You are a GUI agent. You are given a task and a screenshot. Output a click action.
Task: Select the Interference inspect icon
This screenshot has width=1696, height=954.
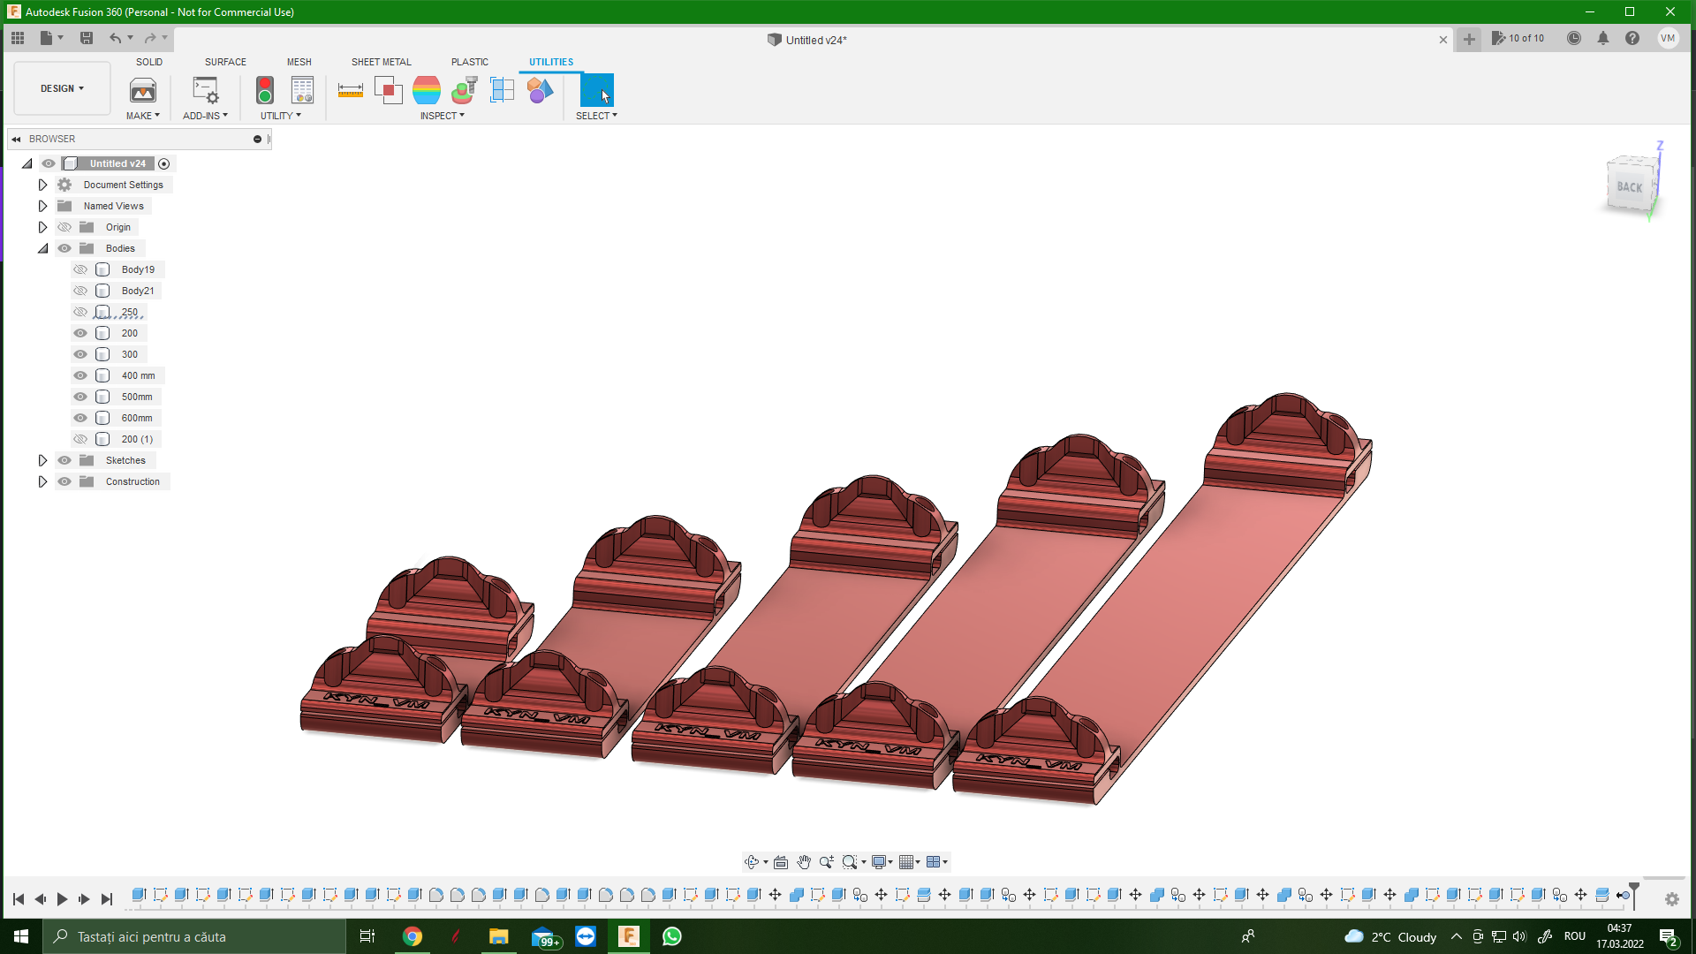coord(388,90)
